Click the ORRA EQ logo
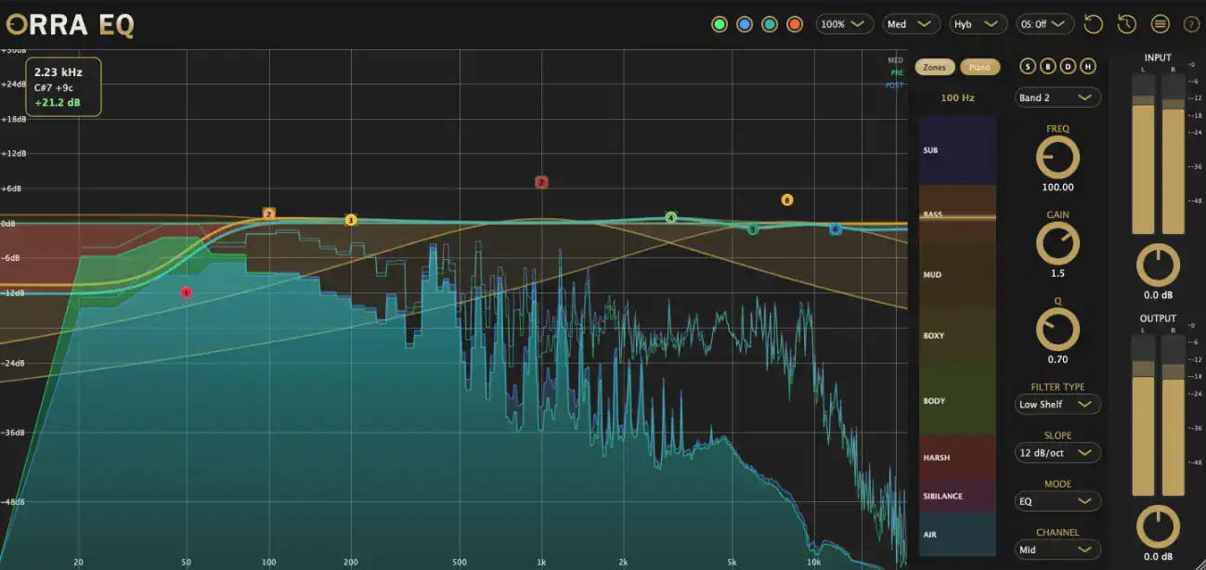Viewport: 1206px width, 570px height. 69,25
